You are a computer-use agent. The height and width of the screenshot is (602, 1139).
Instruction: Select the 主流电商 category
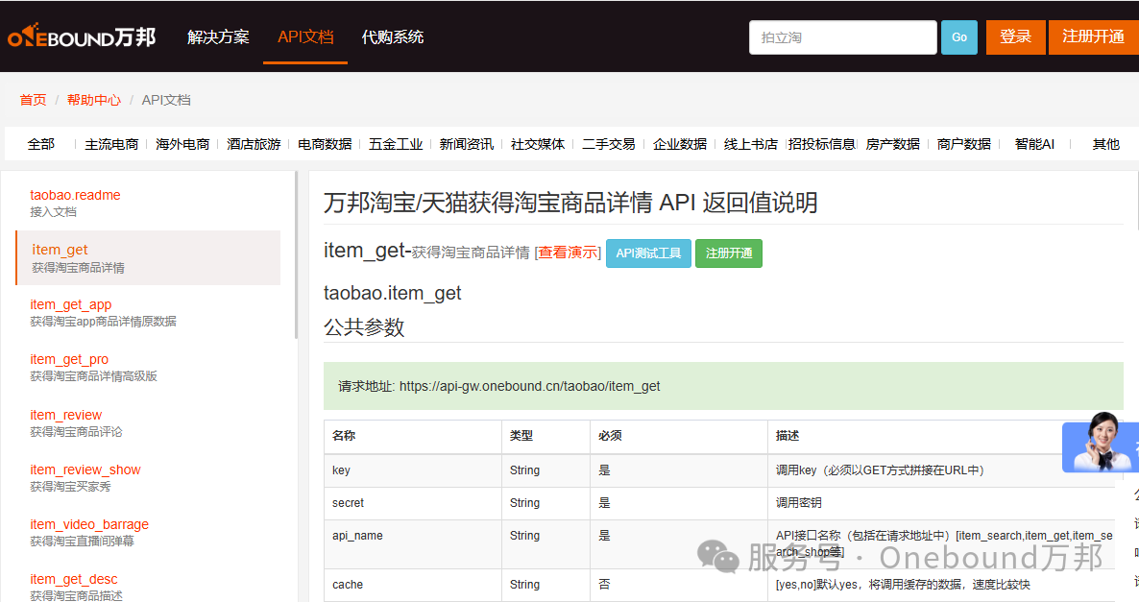point(111,145)
